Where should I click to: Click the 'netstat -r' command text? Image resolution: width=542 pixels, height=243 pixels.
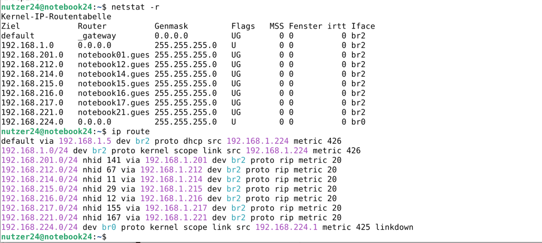(x=135, y=7)
